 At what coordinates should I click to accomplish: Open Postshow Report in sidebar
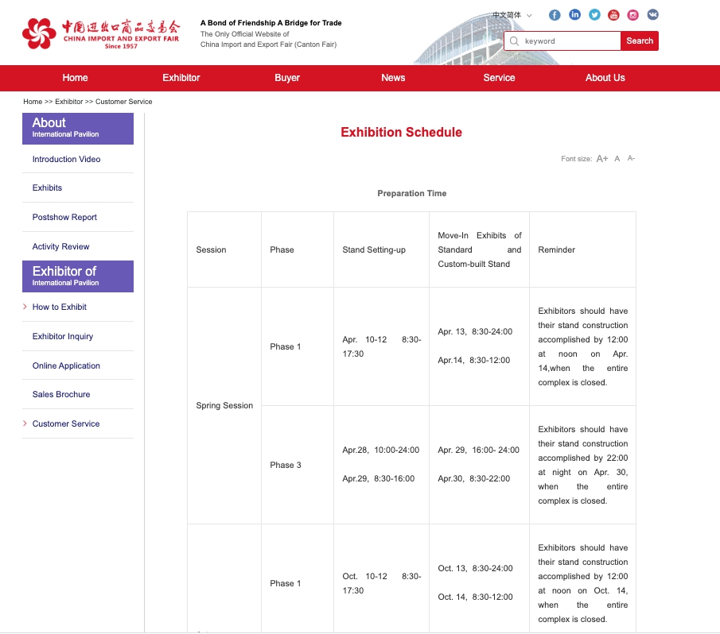coord(64,217)
